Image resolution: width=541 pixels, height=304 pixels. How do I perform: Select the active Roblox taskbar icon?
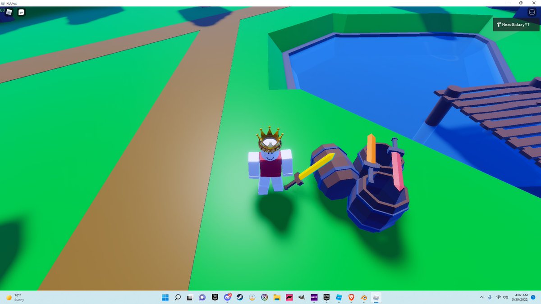click(x=376, y=297)
